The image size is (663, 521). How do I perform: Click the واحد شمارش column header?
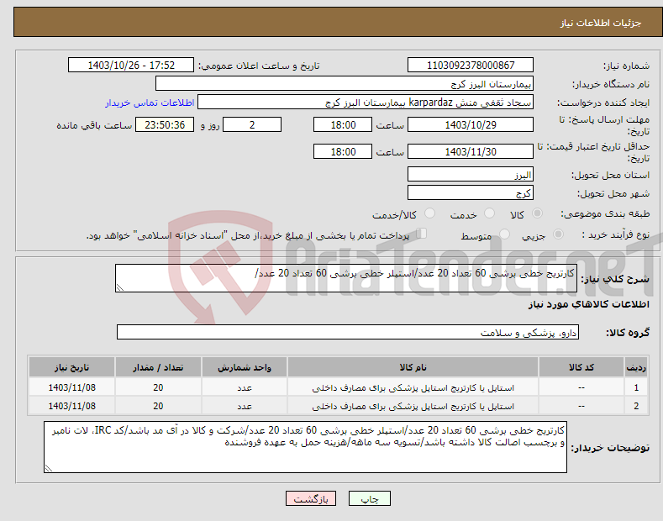245,367
